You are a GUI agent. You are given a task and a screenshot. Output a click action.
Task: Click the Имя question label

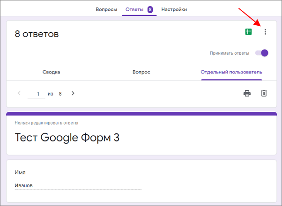pos(20,173)
